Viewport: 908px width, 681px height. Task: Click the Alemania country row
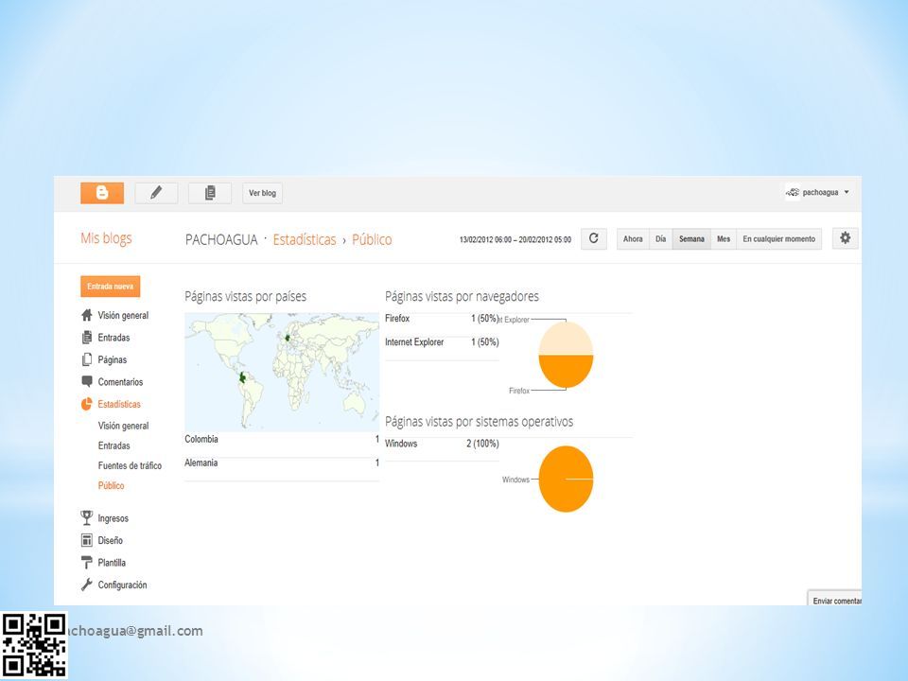282,463
